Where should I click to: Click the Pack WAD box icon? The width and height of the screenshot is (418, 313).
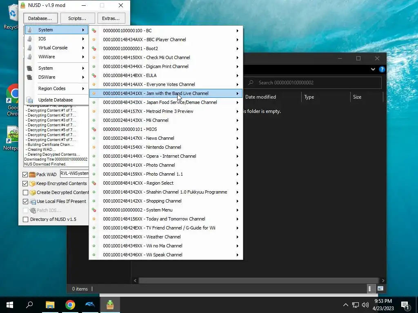[32, 174]
